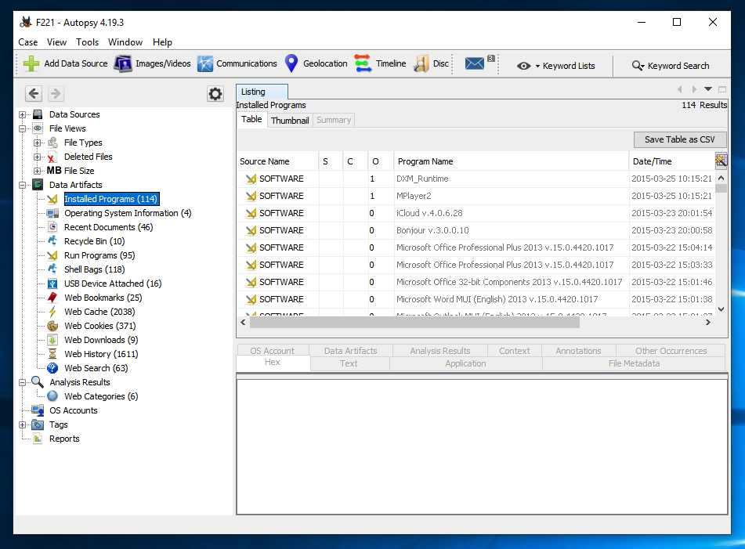
Task: Expand the File Size node
Action: coord(37,171)
